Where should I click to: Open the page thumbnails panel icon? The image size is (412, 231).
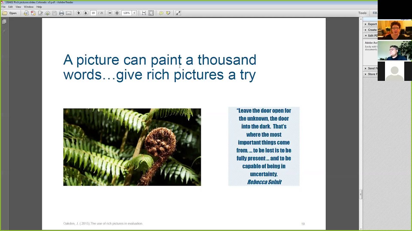4,21
